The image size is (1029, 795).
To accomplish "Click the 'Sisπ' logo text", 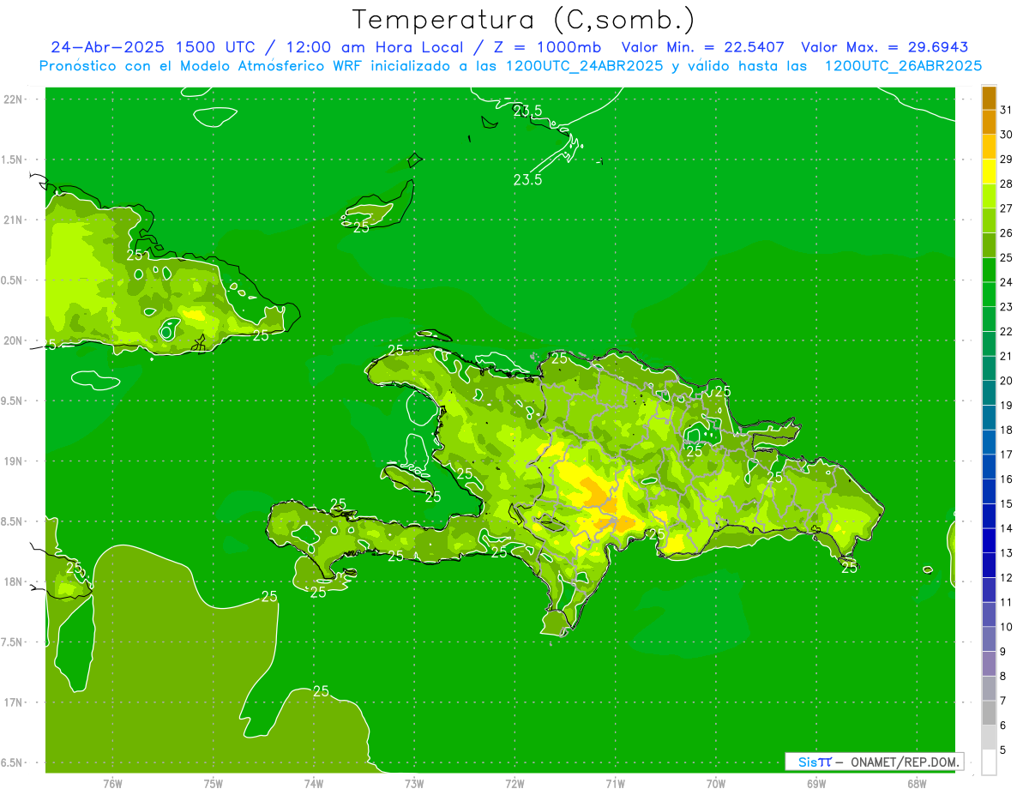I will (x=815, y=762).
